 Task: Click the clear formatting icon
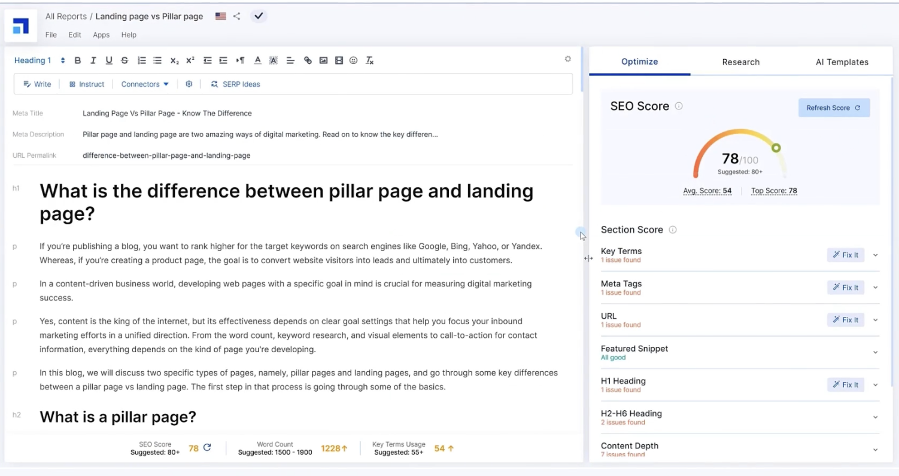pos(370,60)
